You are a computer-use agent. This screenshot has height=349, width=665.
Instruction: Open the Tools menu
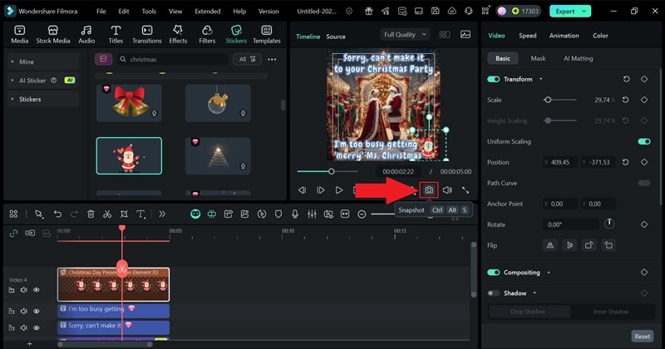149,12
